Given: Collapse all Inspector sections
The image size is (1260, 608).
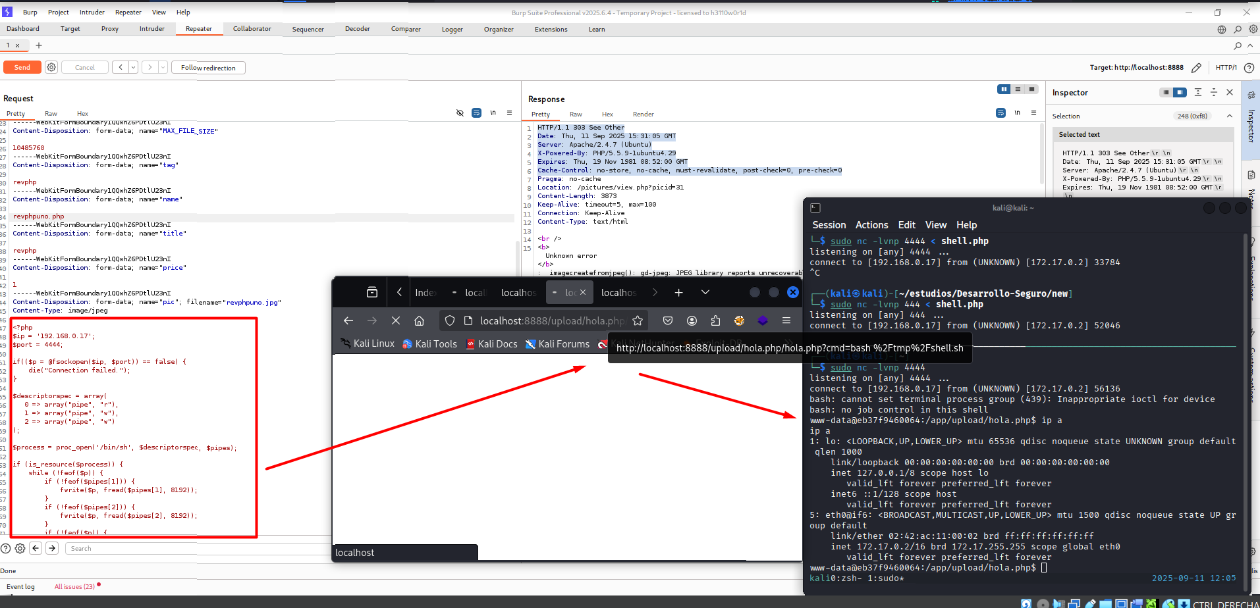Looking at the screenshot, I should 1214,93.
